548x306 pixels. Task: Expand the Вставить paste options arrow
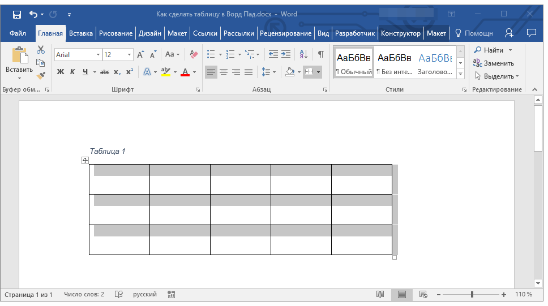tap(19, 78)
